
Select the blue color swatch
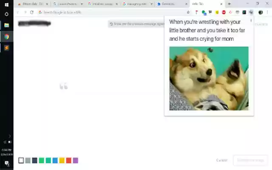tap(55, 160)
